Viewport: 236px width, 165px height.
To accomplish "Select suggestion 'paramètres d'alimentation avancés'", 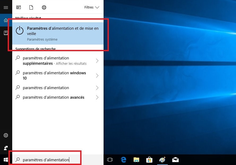I will click(x=53, y=97).
